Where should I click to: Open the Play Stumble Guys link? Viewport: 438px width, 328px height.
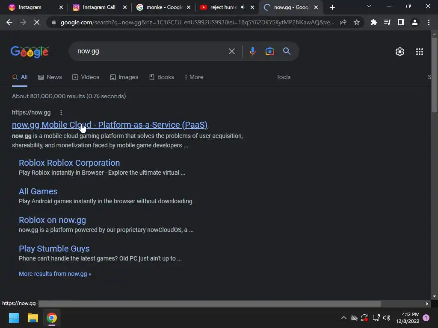(x=54, y=249)
